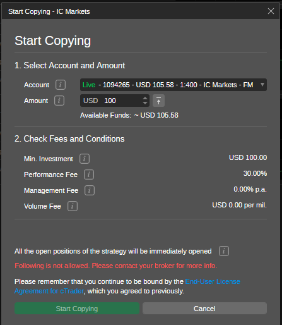
Task: Click the info icon beside Amount
Action: point(59,101)
